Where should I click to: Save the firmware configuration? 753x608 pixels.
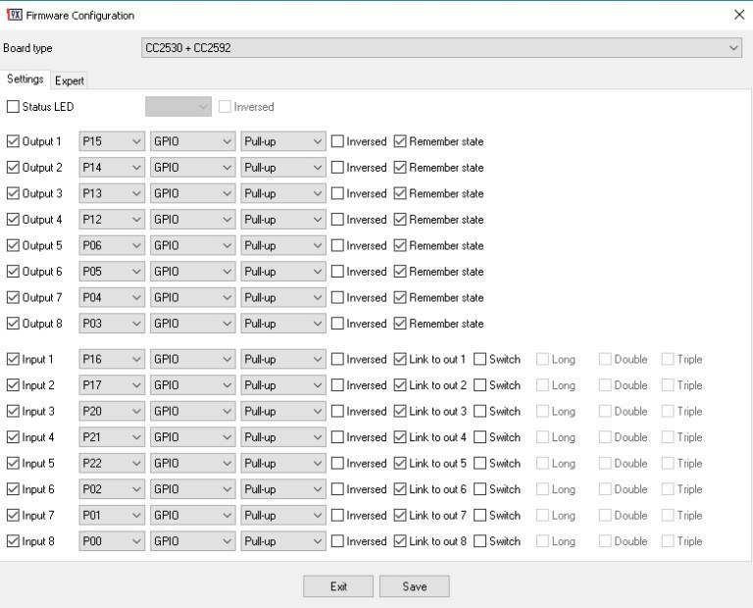point(415,586)
